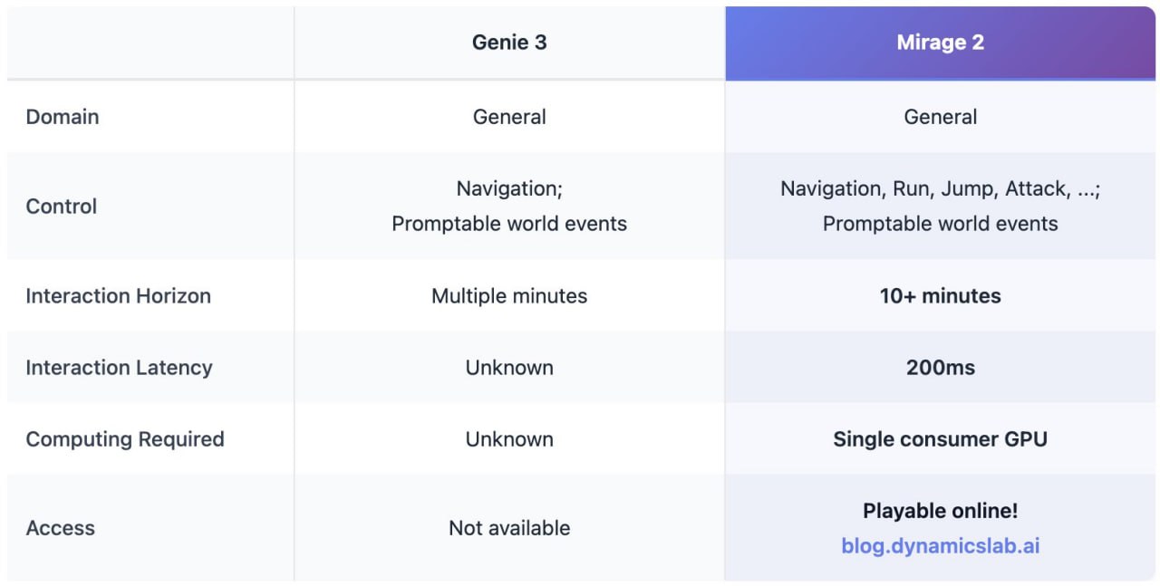Select the Genie 3 column header
This screenshot has height=586, width=1160.
click(x=509, y=43)
